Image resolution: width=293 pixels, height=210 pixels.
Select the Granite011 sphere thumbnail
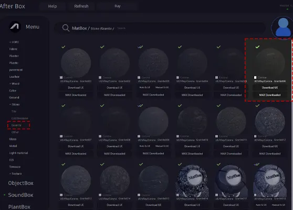coord(231,121)
